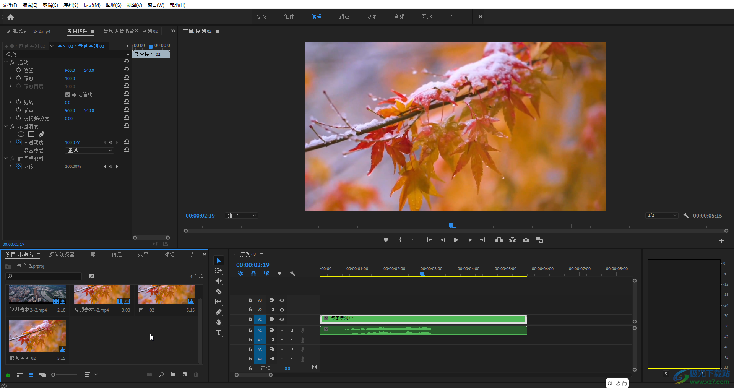Screen dimensions: 734x388
Task: Open the File menu
Action: (10, 5)
